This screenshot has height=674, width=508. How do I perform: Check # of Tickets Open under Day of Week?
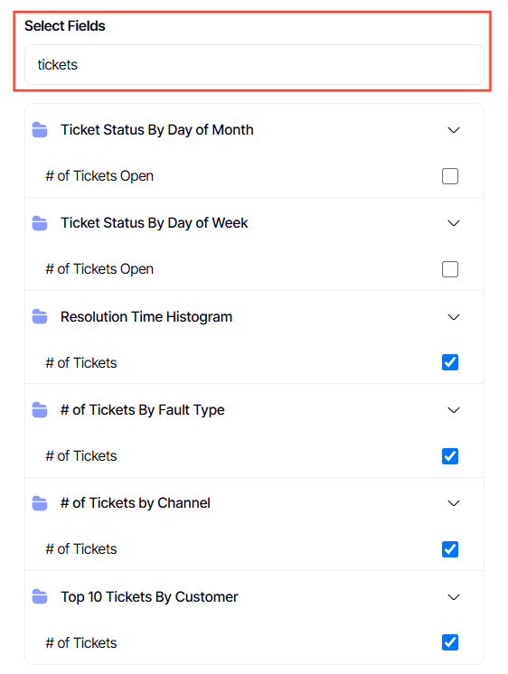pos(450,269)
